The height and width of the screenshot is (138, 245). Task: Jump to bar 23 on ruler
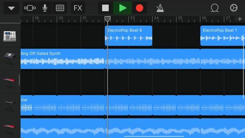pyautogui.click(x=132, y=18)
